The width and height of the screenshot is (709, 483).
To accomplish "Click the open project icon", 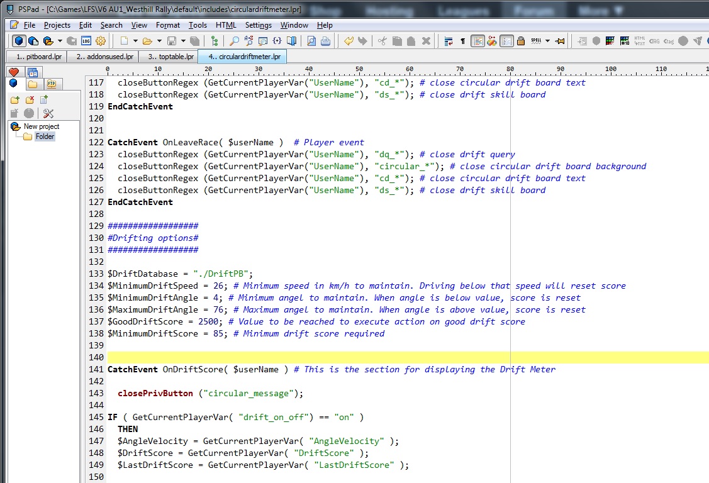I will [x=48, y=41].
